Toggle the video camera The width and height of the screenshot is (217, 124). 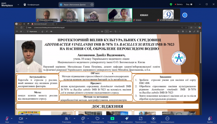pos(21,120)
